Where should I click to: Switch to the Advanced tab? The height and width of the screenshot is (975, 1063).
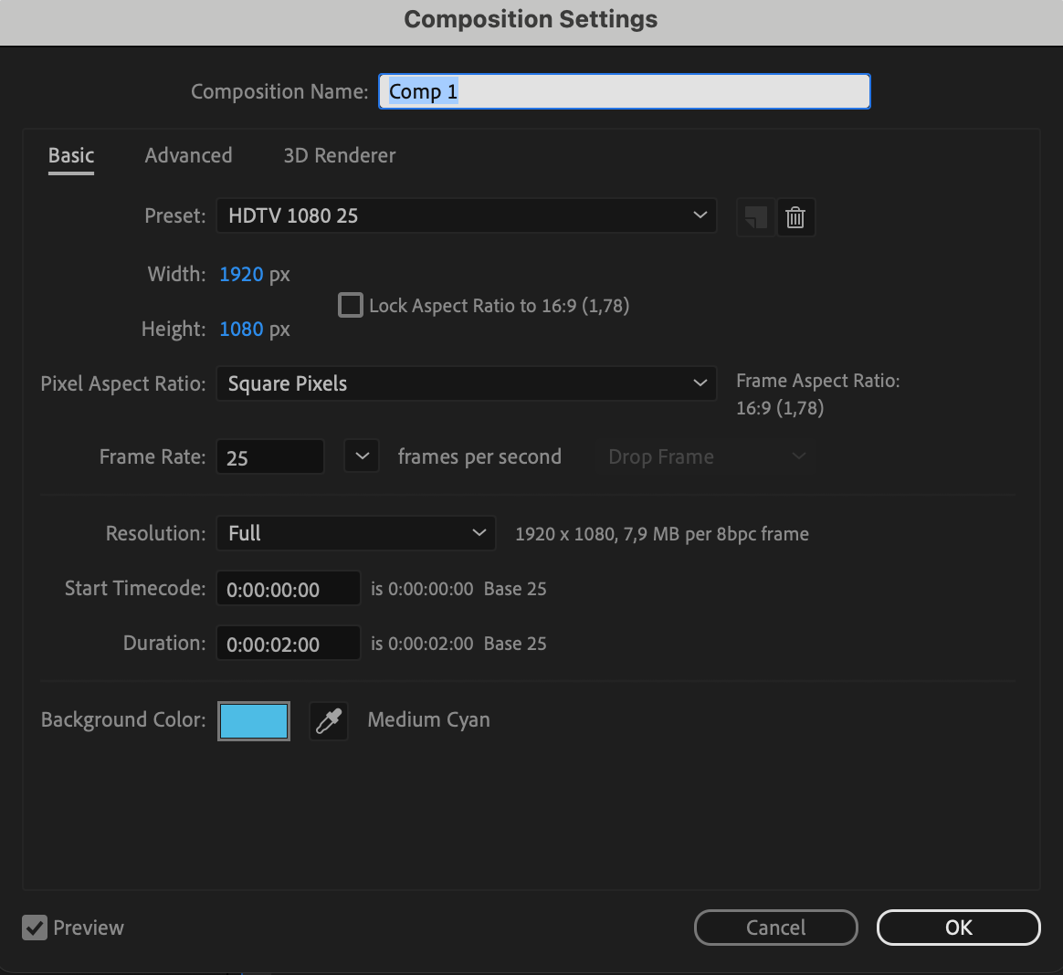[x=188, y=155]
